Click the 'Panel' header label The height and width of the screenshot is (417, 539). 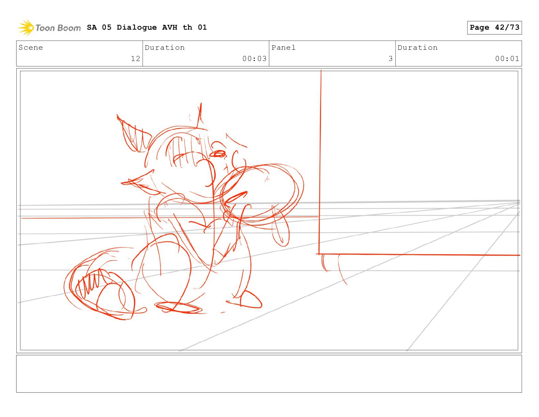point(283,48)
